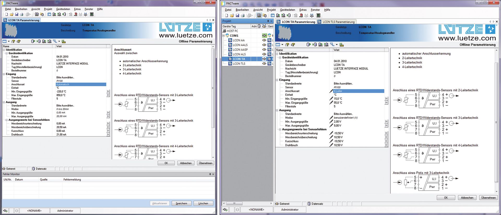This screenshot has height=215, width=501.
Task: Click Save diskette icon in left window toolbar
Action: click(x=16, y=14)
